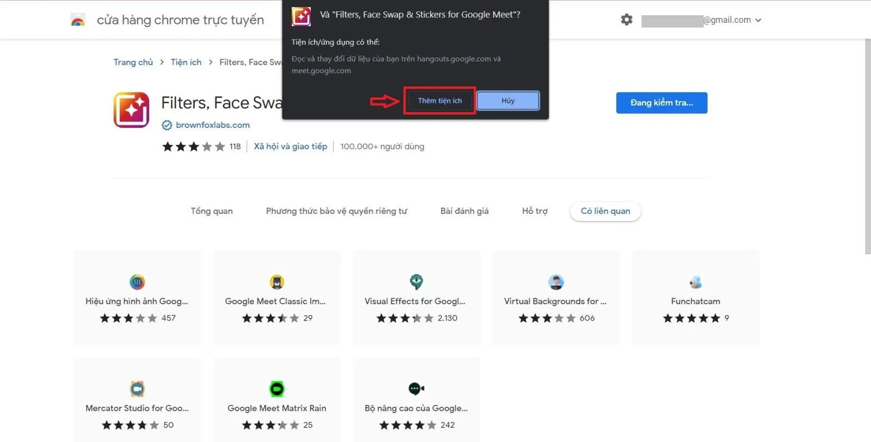This screenshot has height=442, width=871.
Task: Open the Hỗ trợ tab
Action: 535,211
